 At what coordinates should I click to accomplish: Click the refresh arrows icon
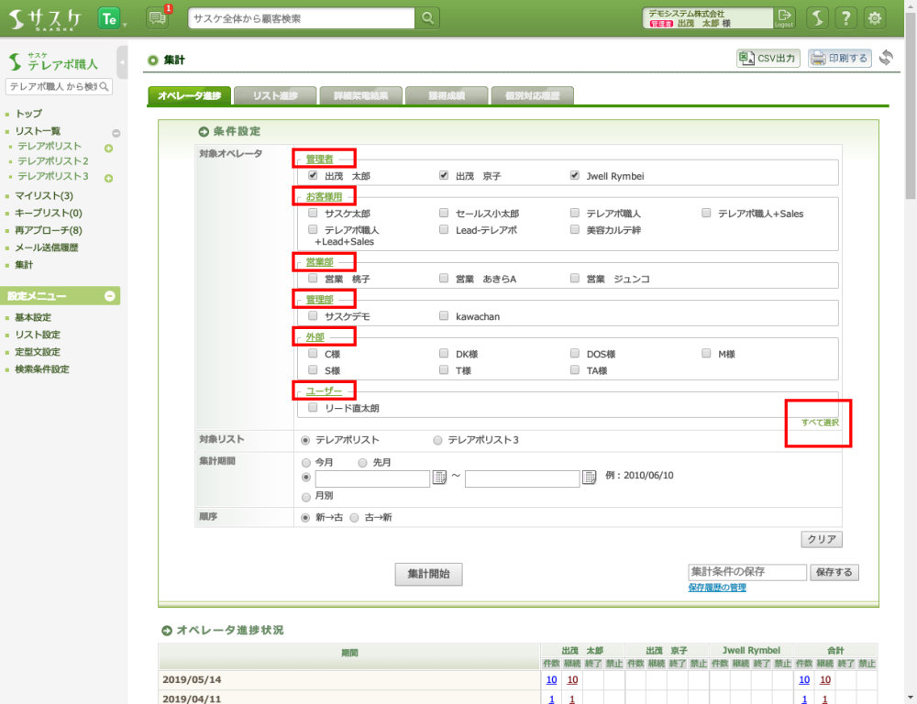tap(886, 58)
